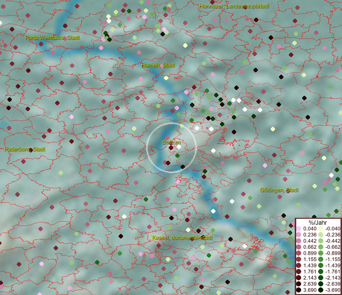Click the white data point inside the Boffzen circle
This screenshot has height=295, width=342.
click(x=179, y=147)
